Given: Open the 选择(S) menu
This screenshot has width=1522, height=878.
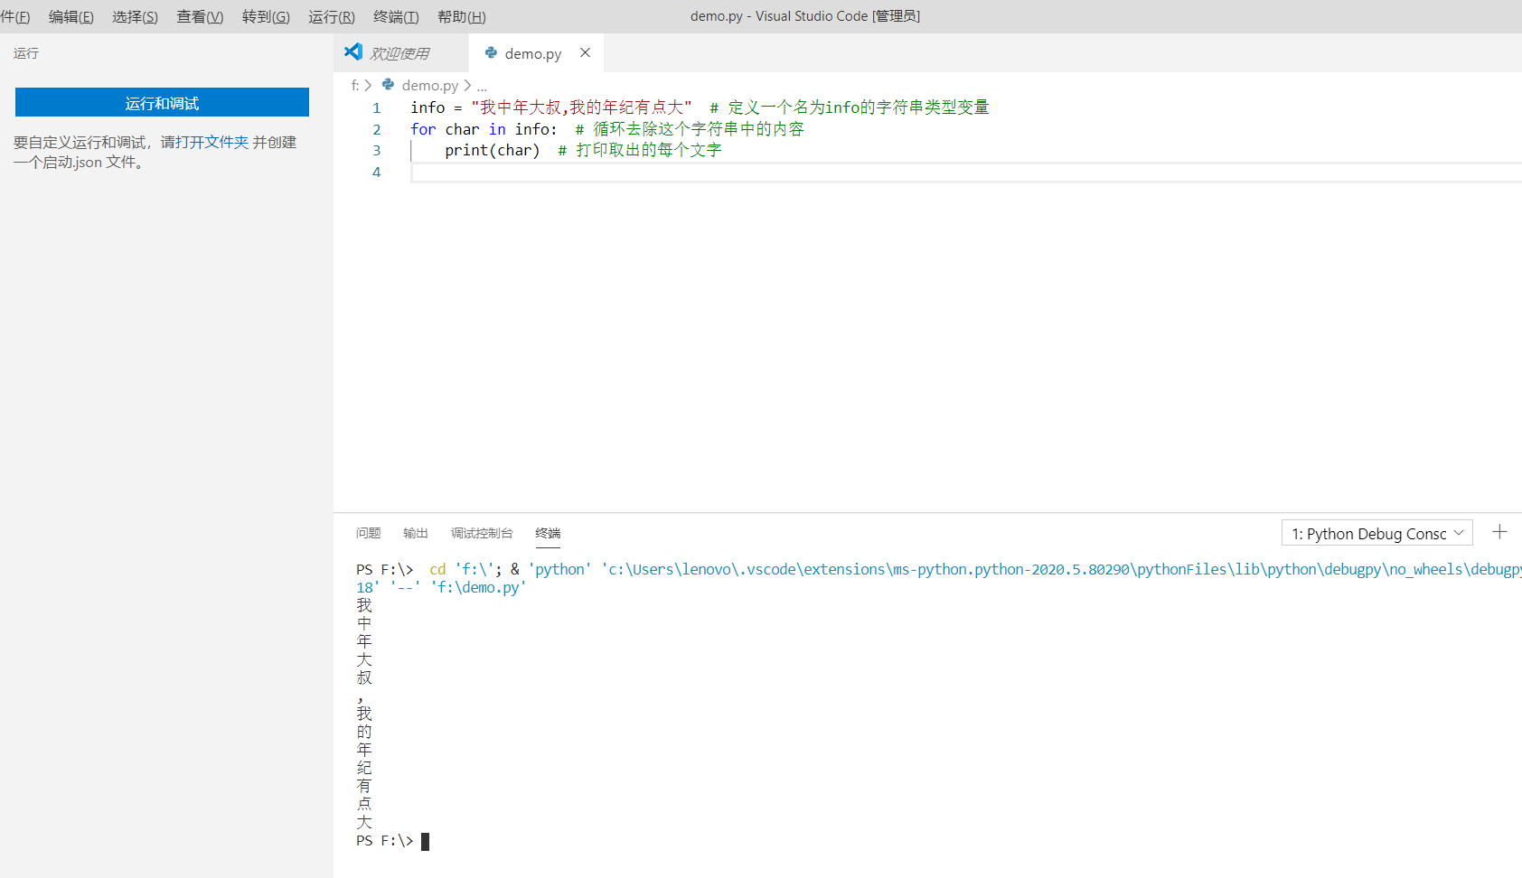Looking at the screenshot, I should tap(135, 16).
